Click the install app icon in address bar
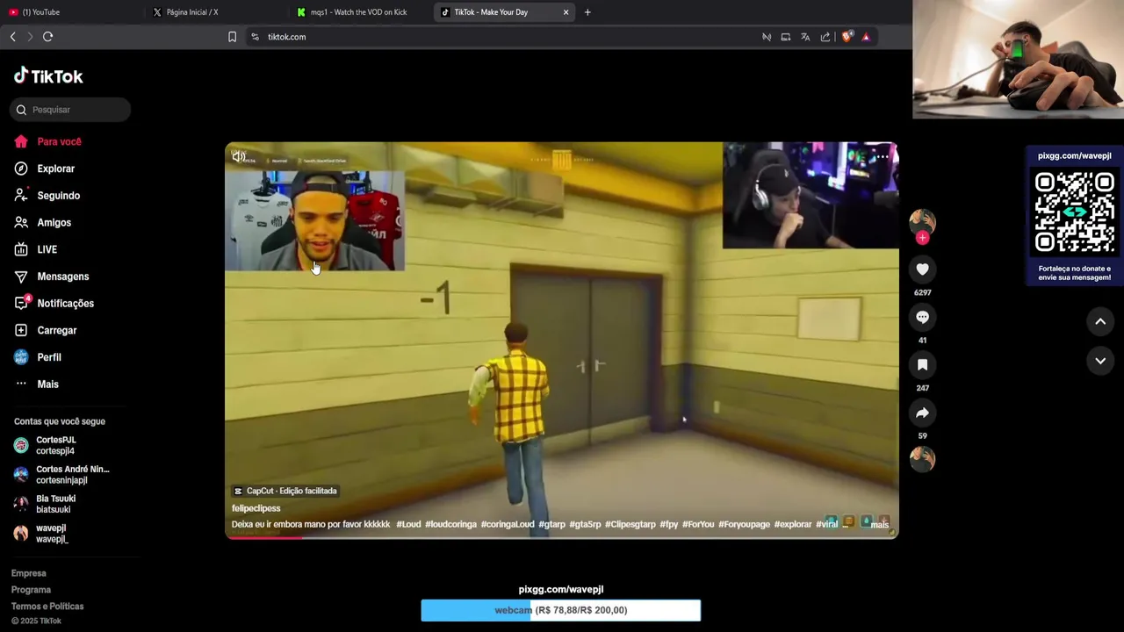This screenshot has height=632, width=1124. point(786,37)
